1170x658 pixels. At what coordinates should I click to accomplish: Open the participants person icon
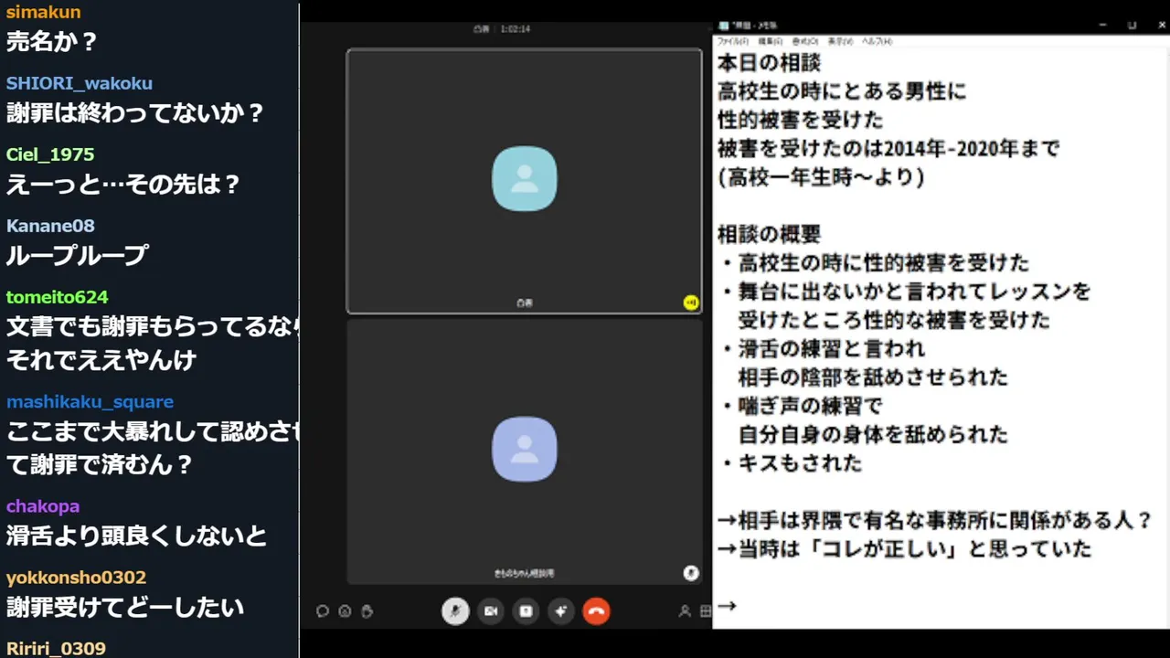point(684,611)
